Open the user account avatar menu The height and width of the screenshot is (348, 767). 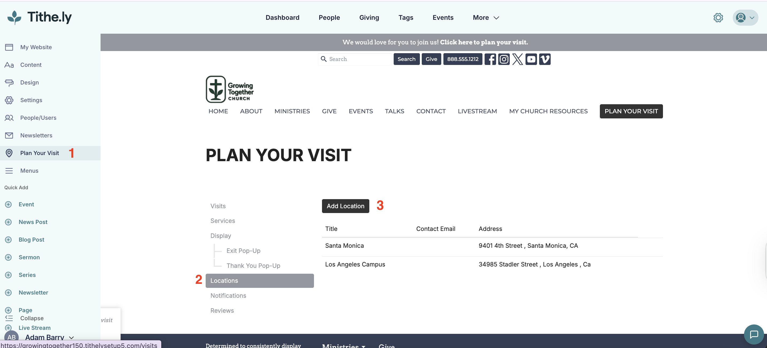coord(745,18)
